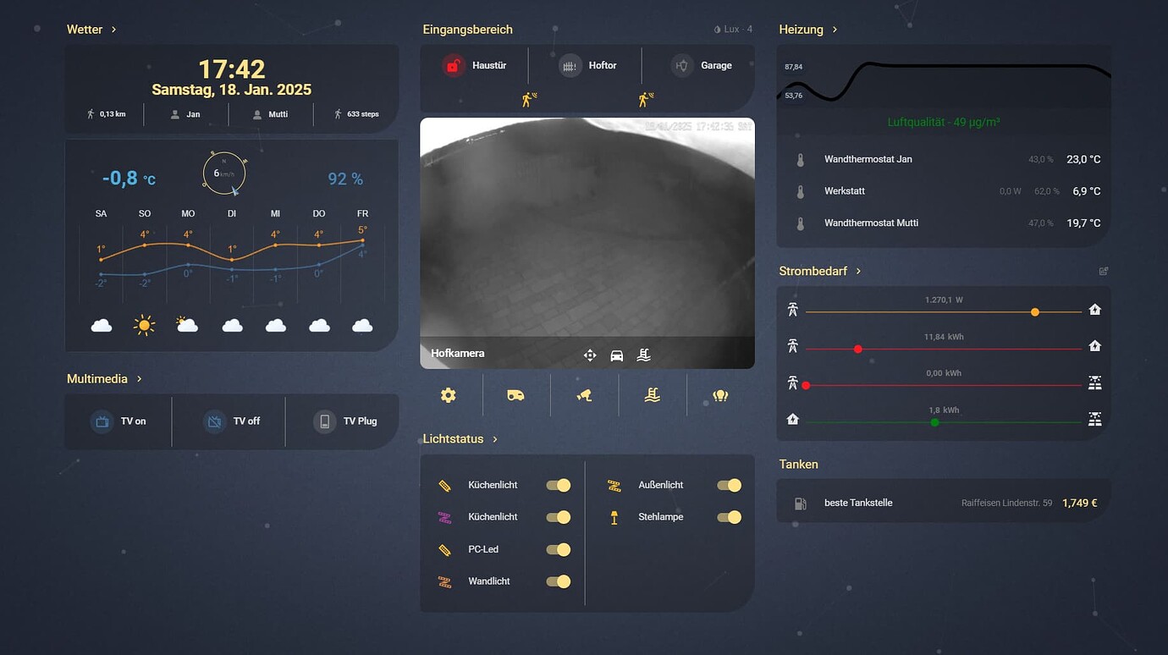
Task: Click the TV off button
Action: tap(231, 421)
